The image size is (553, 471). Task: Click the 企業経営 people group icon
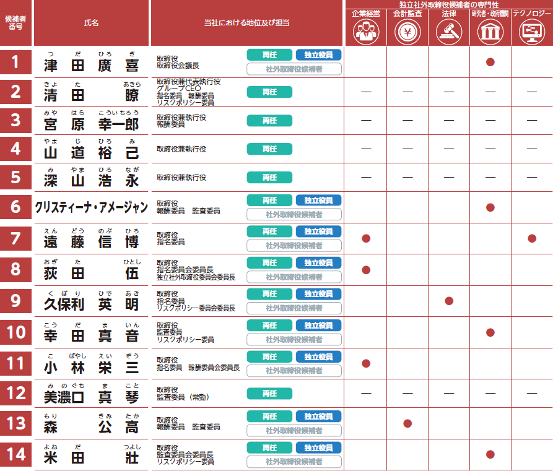(366, 32)
